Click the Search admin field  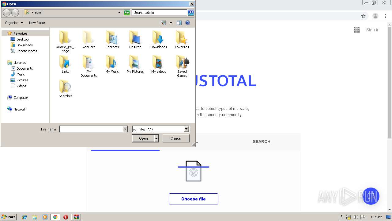tap(160, 13)
